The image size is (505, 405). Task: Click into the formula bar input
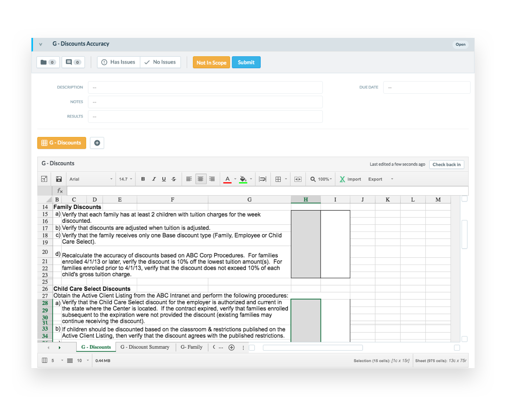pyautogui.click(x=268, y=191)
